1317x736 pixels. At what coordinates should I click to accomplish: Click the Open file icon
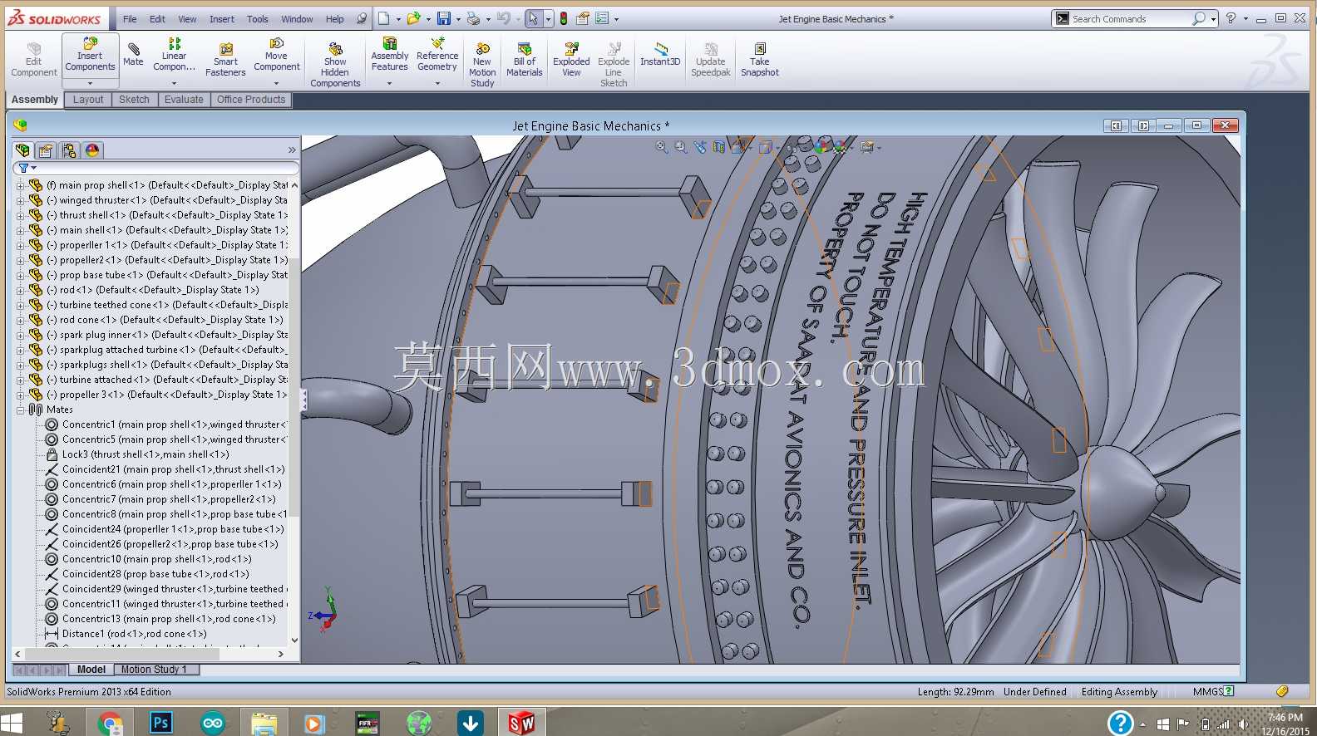[x=413, y=18]
